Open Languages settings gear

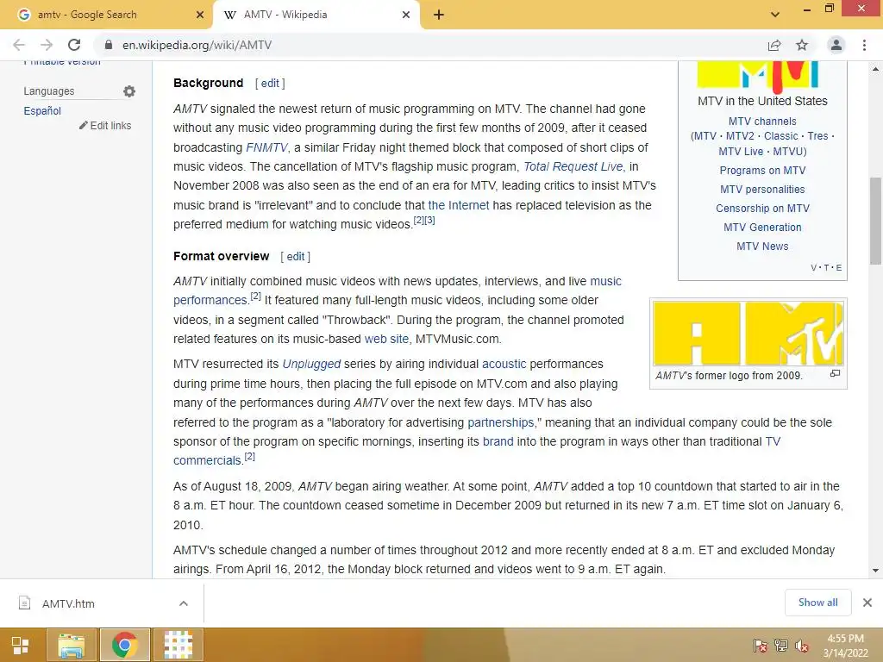tap(129, 91)
